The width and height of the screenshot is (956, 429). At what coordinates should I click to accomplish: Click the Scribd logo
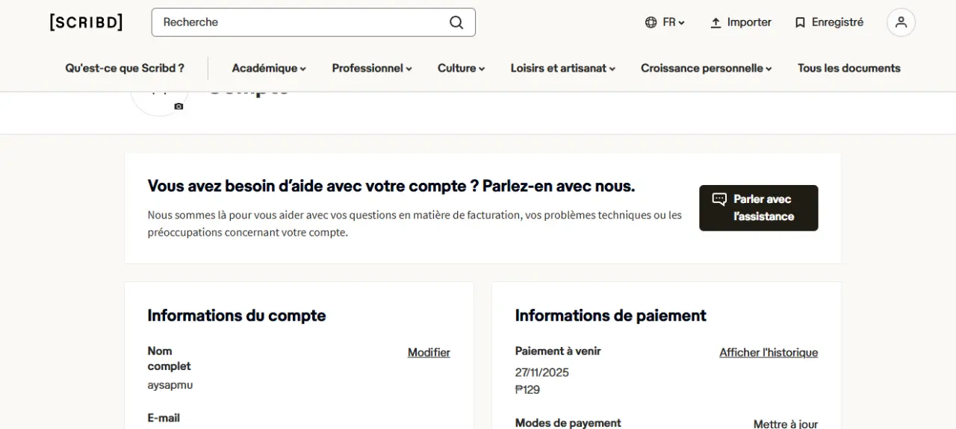86,22
